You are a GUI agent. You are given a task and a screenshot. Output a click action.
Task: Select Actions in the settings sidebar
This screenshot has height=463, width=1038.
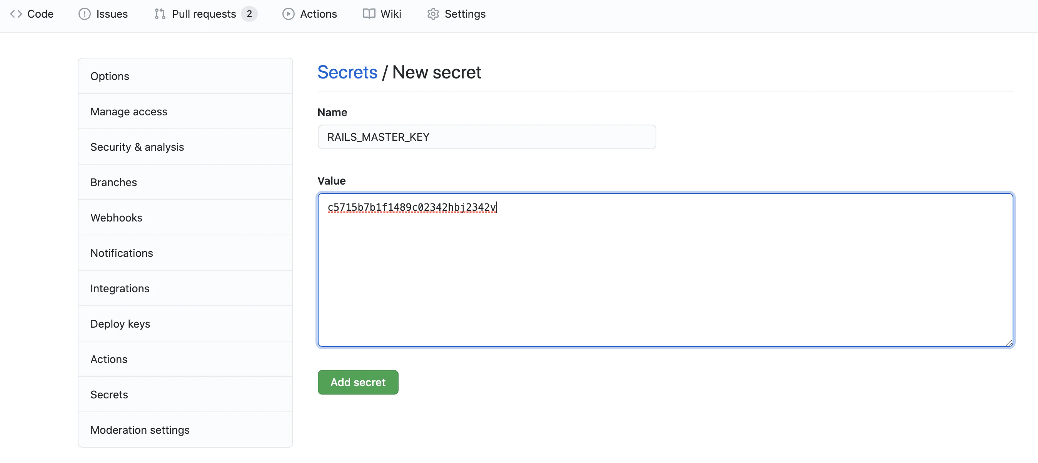[185, 360]
